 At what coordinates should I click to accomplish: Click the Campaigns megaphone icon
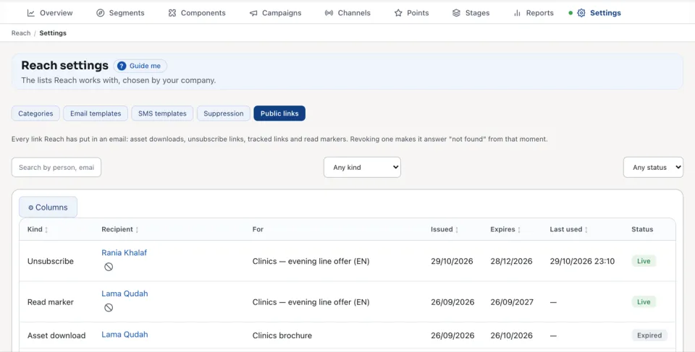point(253,13)
